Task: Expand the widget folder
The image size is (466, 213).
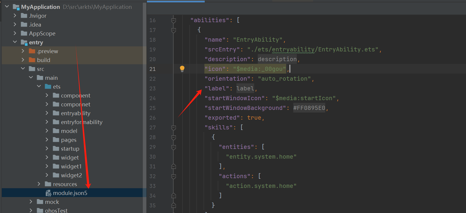Action: tap(47, 157)
